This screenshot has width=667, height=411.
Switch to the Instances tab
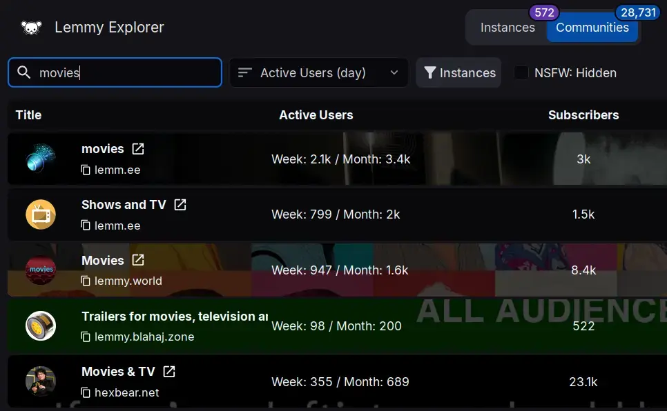point(507,27)
